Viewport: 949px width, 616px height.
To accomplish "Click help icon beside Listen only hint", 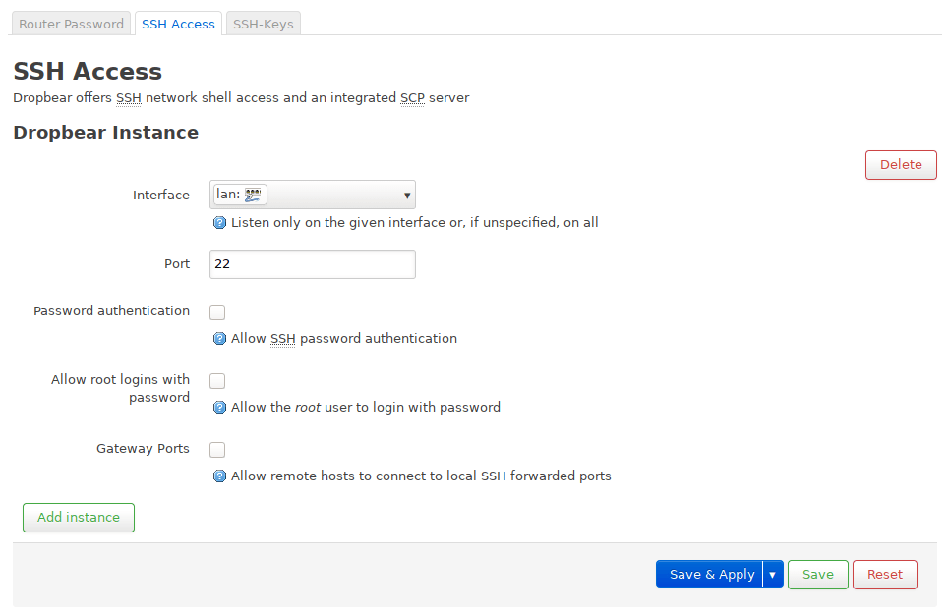I will click(220, 223).
